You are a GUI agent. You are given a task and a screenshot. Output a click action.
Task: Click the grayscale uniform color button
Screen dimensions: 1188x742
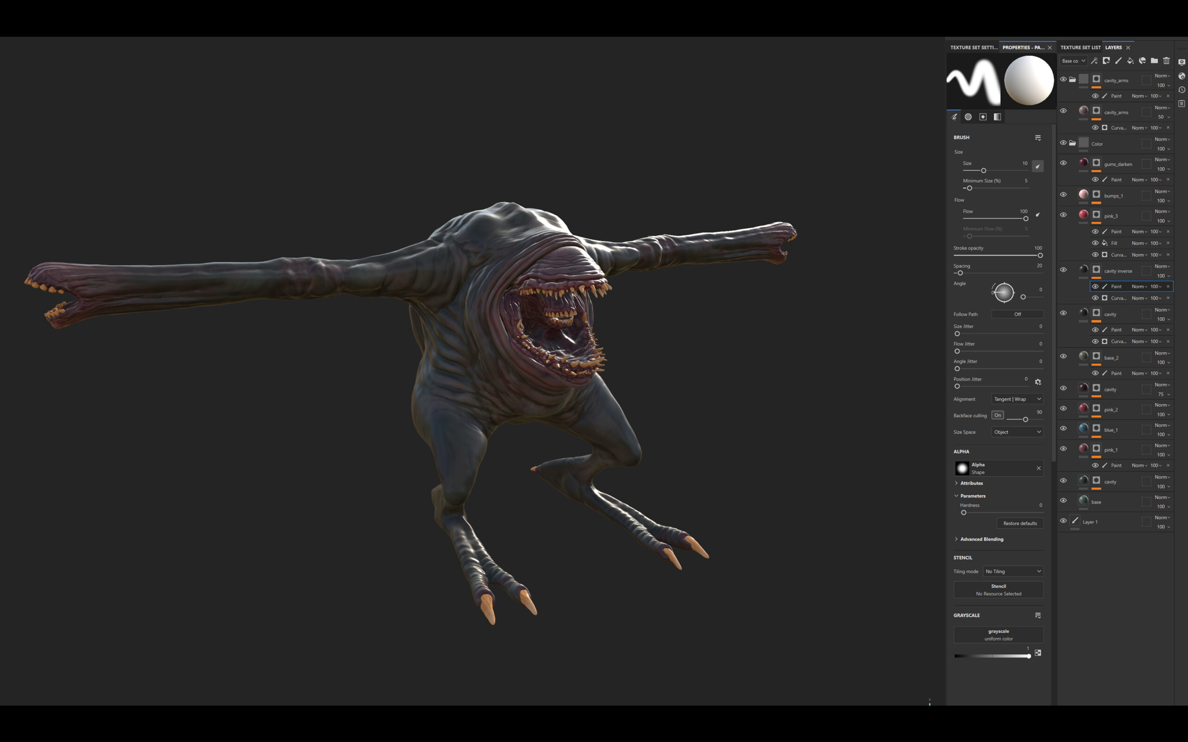click(998, 634)
